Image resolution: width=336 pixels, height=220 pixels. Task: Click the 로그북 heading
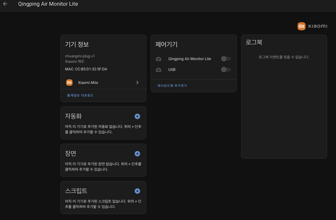pyautogui.click(x=254, y=42)
